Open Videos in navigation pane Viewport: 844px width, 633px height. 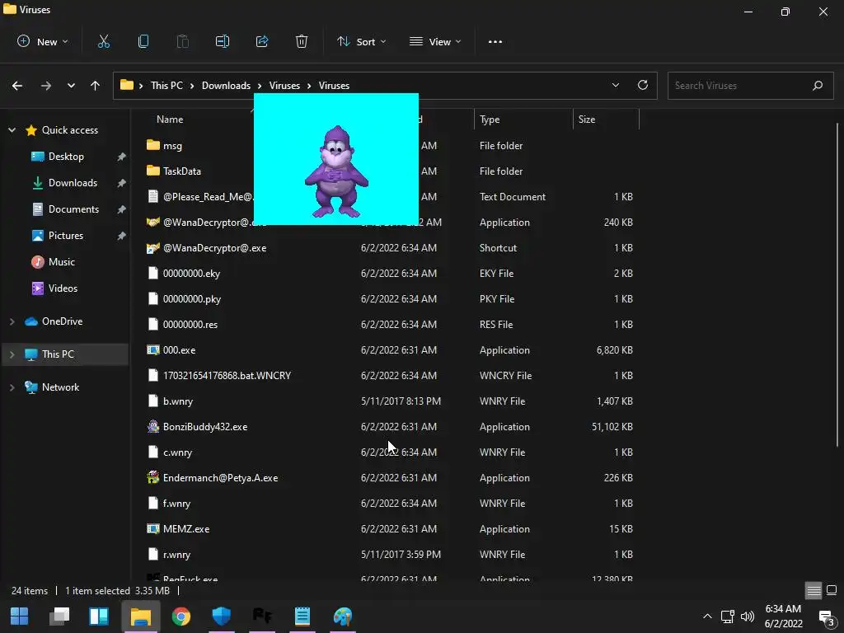coord(63,288)
